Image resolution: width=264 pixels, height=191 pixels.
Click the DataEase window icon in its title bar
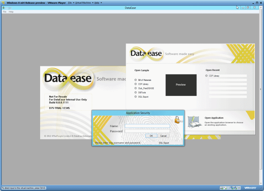[x=4, y=8]
